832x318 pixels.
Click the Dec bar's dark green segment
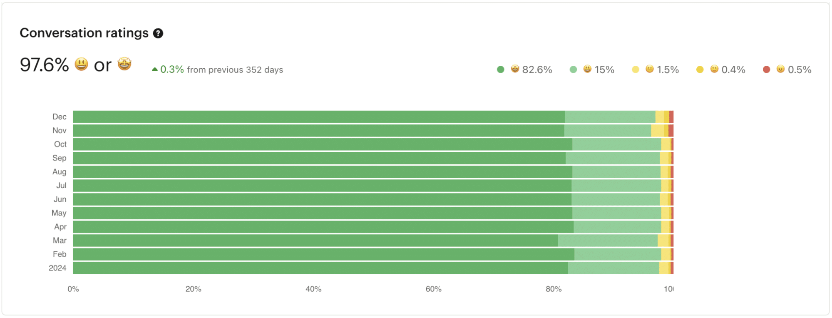[319, 117]
